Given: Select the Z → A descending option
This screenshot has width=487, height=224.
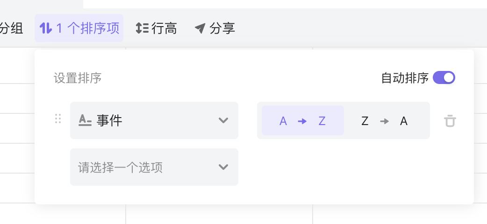Looking at the screenshot, I should [x=385, y=120].
